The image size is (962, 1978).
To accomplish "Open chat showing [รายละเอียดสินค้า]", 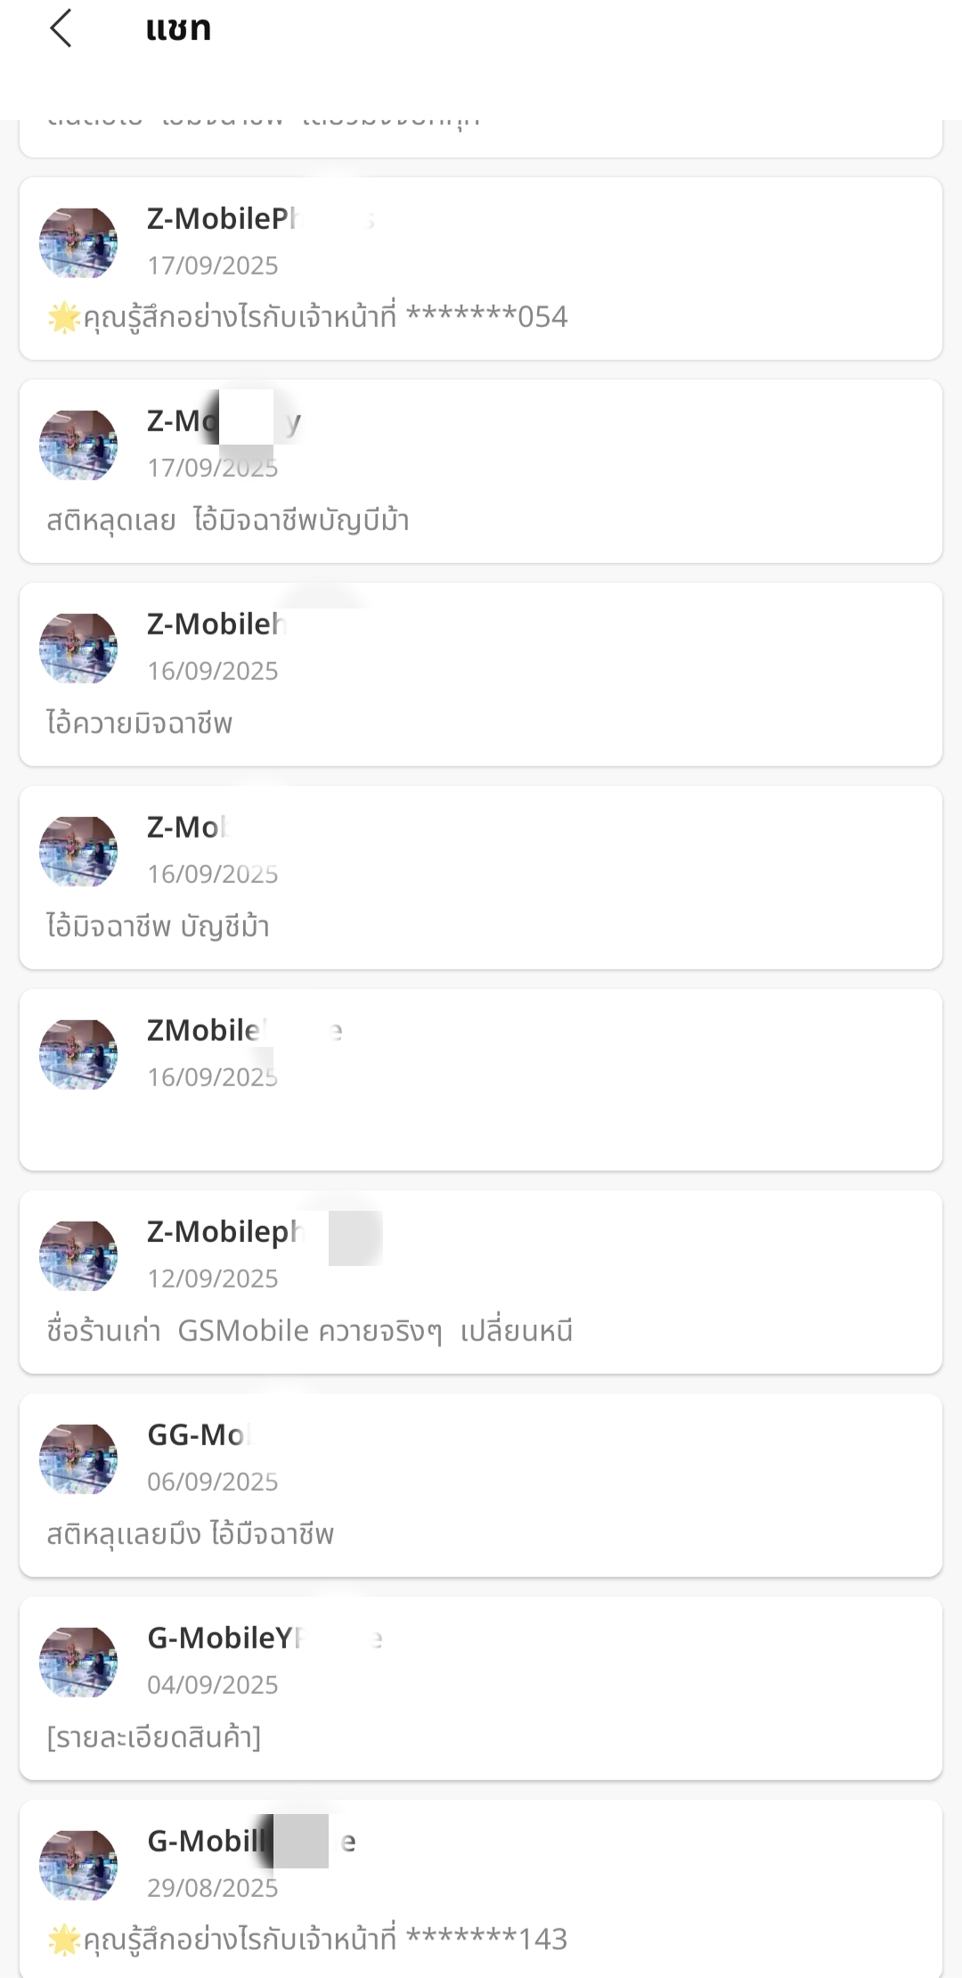I will tap(481, 1689).
